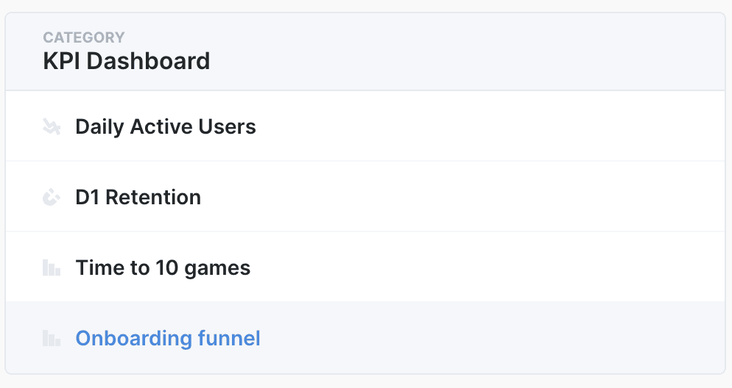Click the bar chart icon beside Time to 10 games

(51, 268)
